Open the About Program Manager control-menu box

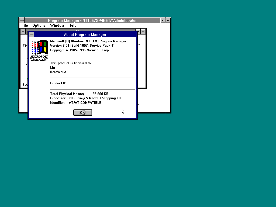point(32,34)
